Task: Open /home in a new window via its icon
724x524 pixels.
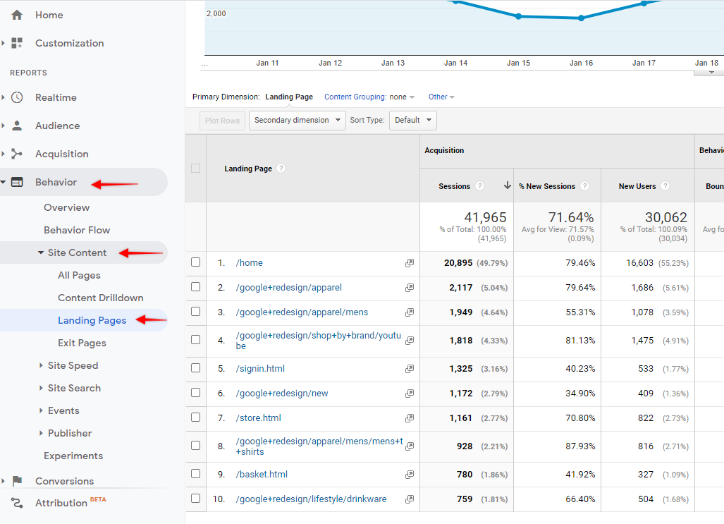Action: 409,262
